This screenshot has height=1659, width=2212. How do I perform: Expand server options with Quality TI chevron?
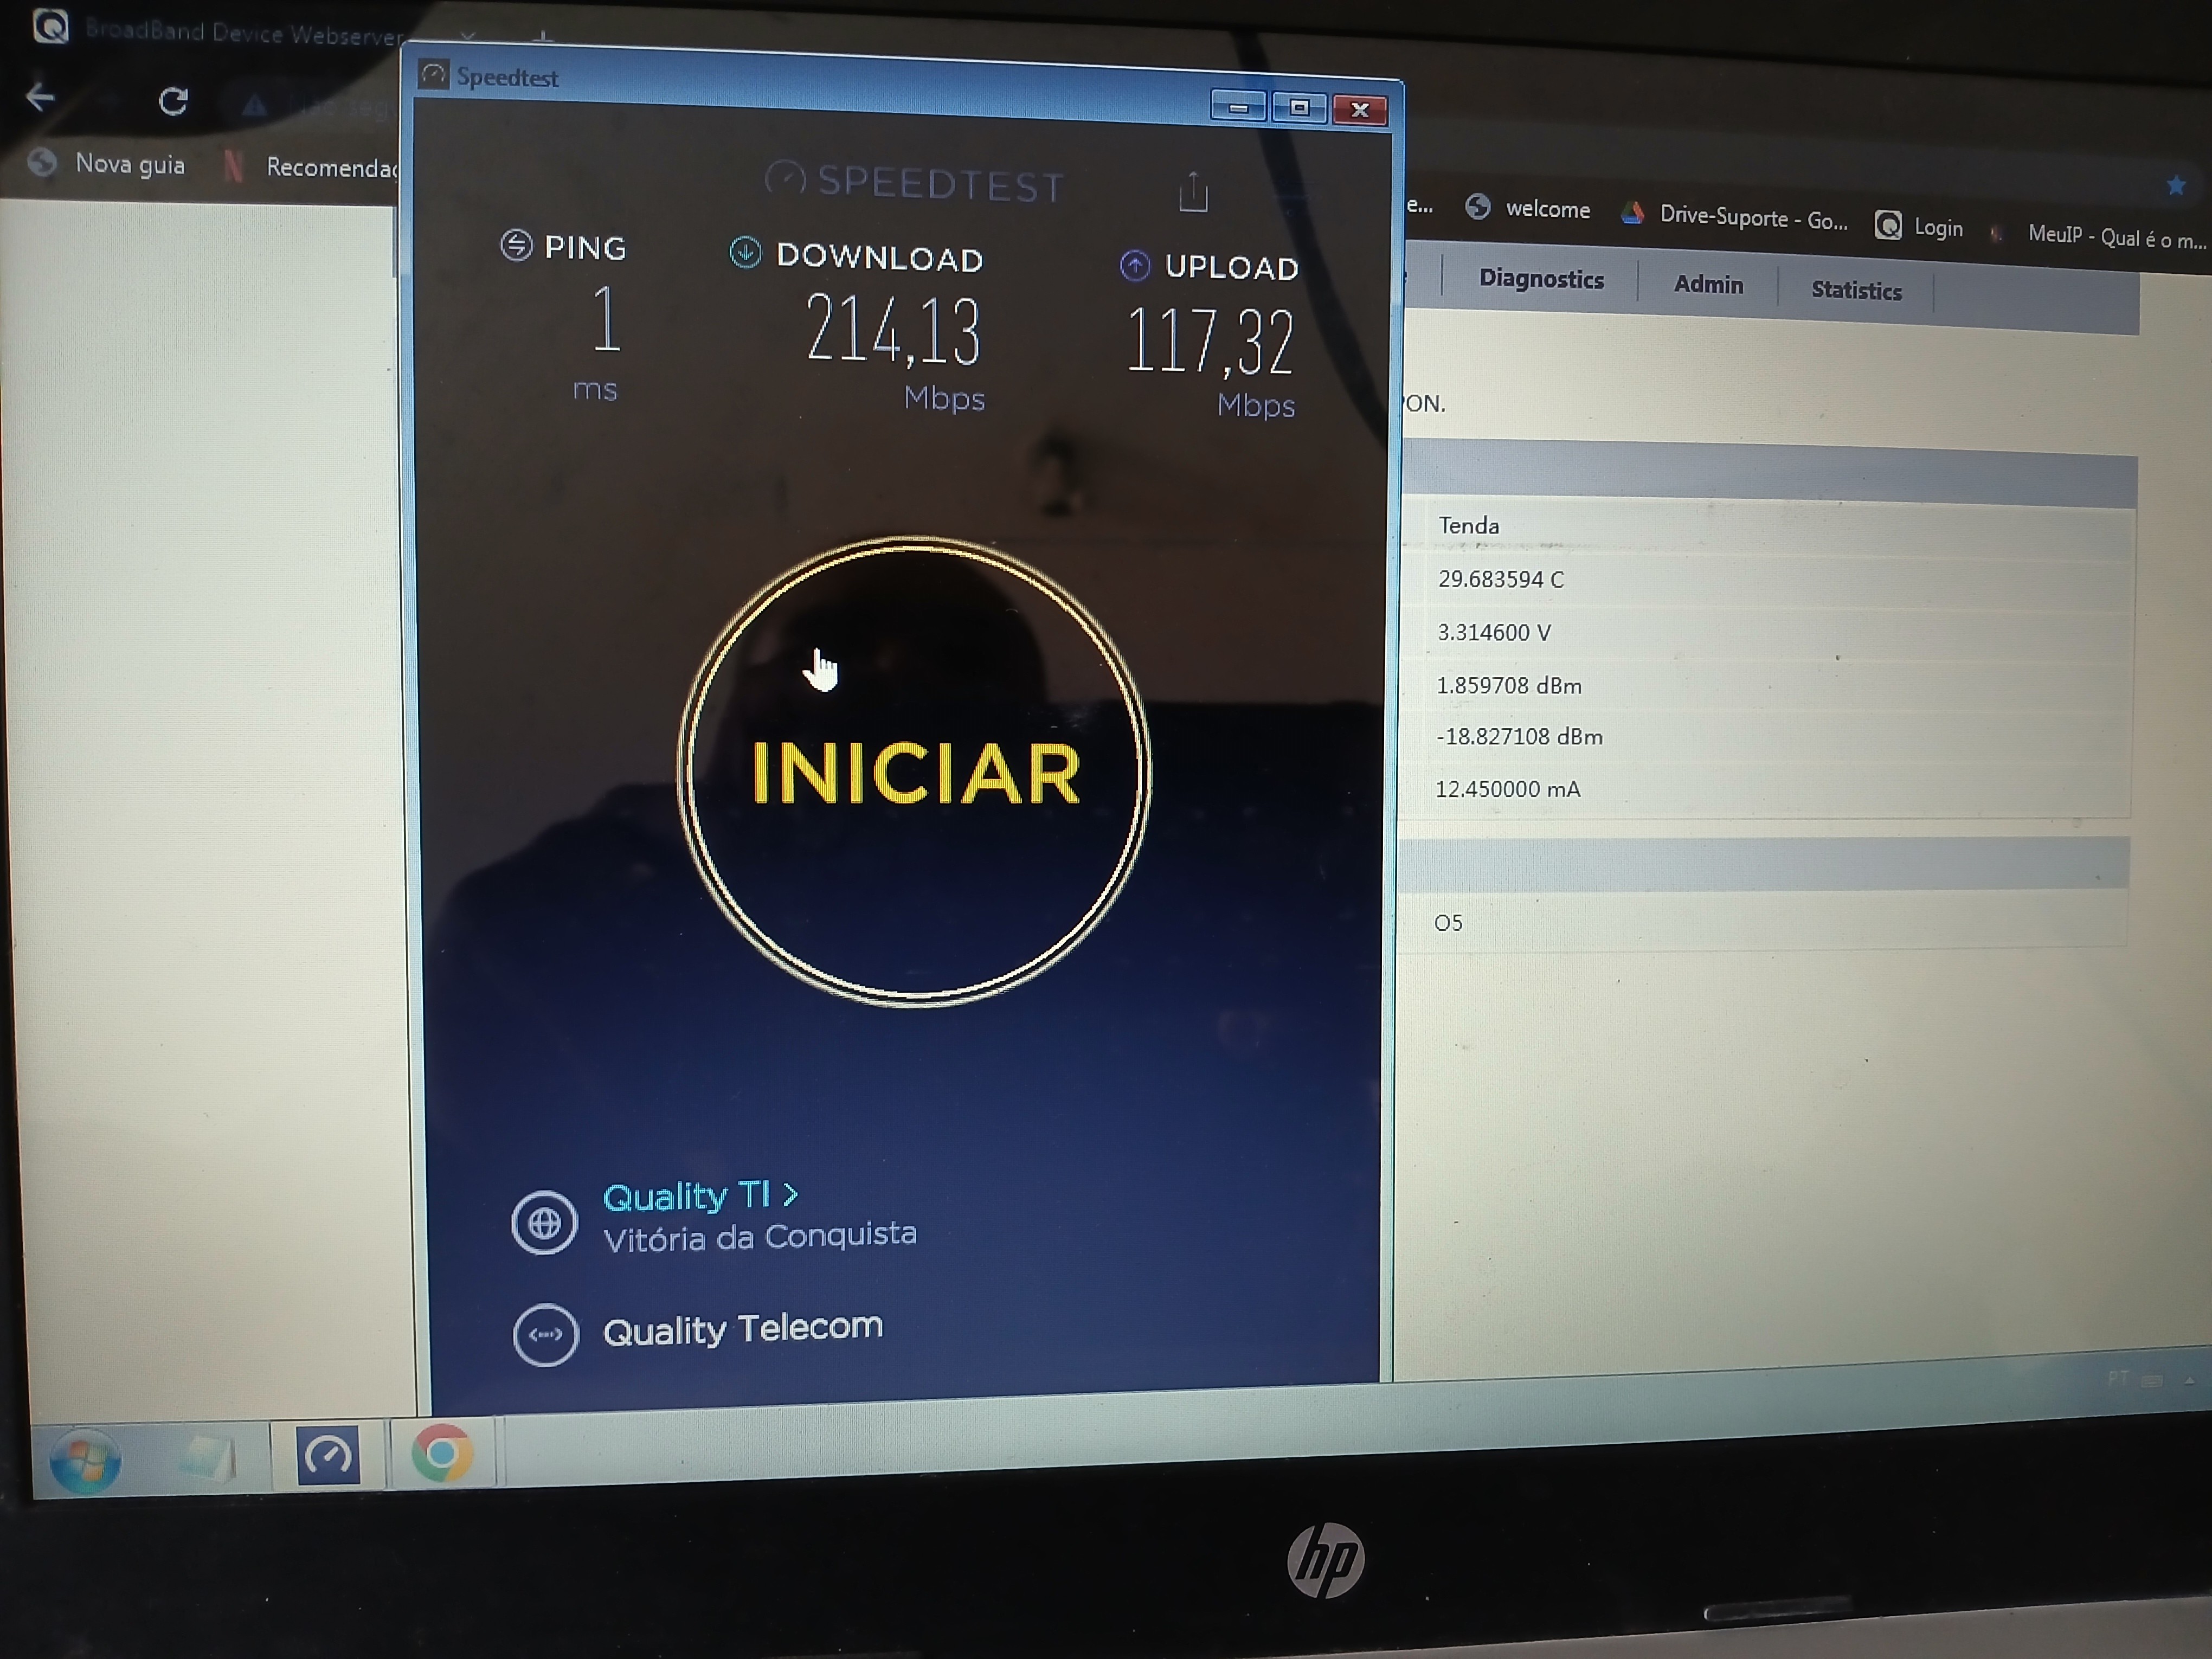click(791, 1194)
